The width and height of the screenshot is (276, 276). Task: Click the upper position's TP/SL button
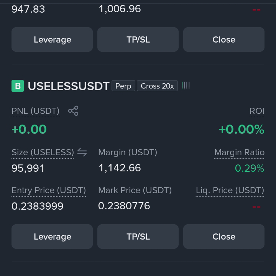point(138,39)
